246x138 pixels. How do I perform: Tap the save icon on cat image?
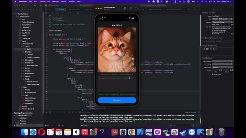(x=133, y=64)
